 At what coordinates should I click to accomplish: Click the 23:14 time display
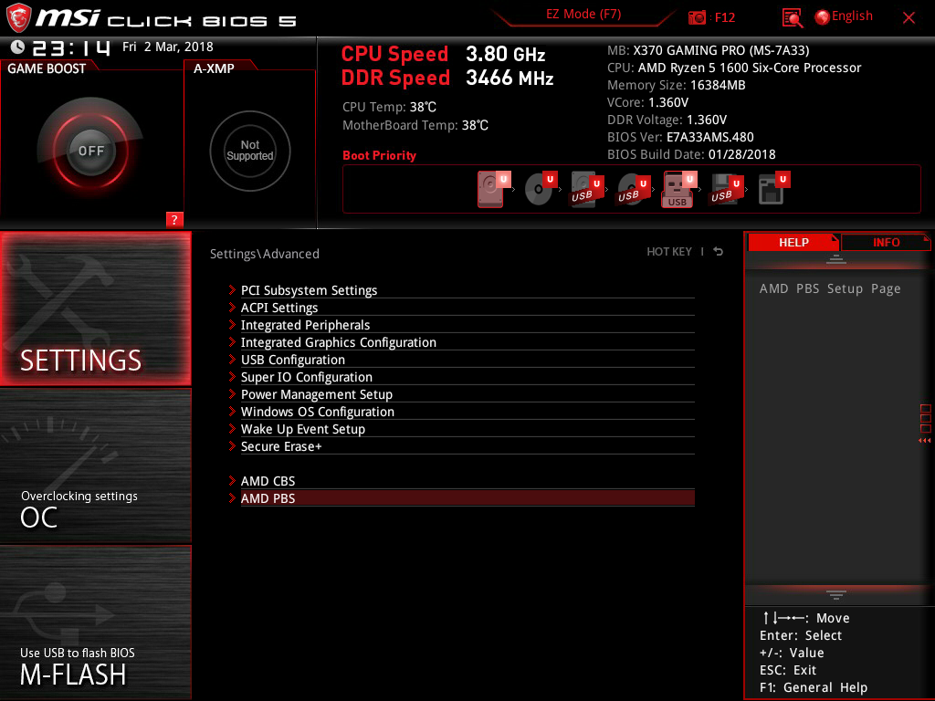[x=71, y=47]
